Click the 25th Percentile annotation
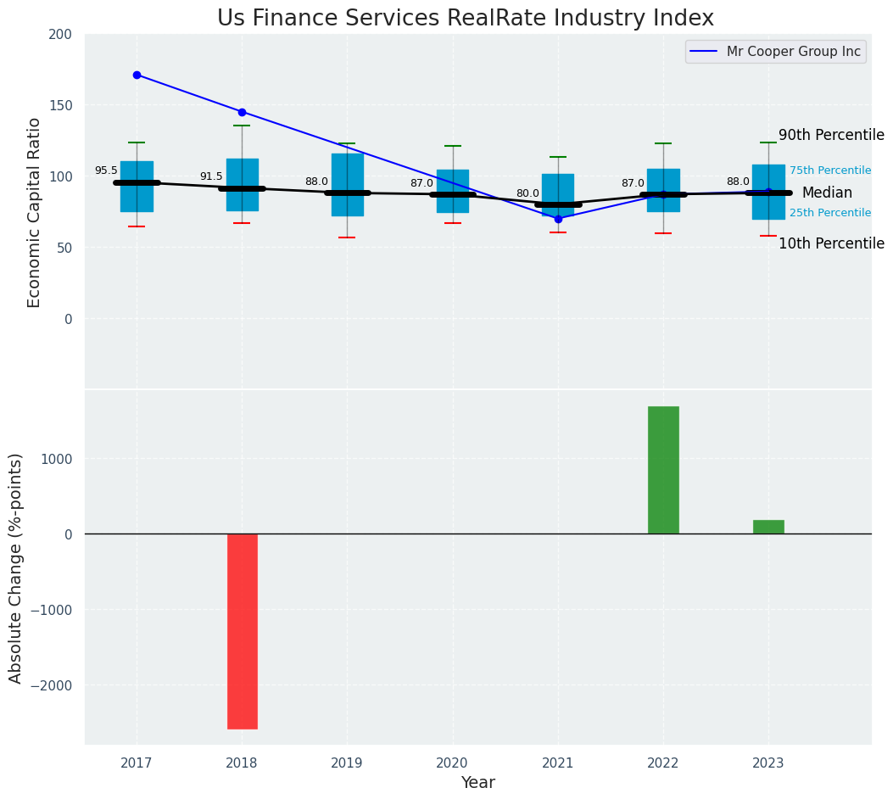This screenshot has width=893, height=799. (830, 212)
